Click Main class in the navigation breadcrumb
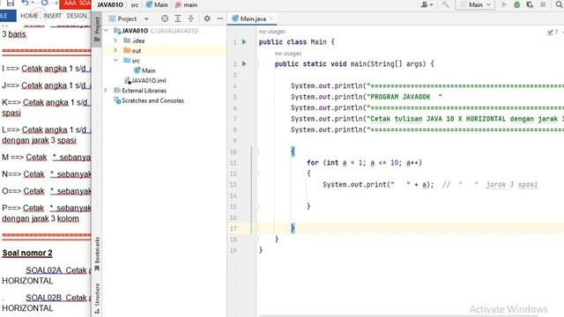This screenshot has height=317, width=564. click(x=157, y=5)
